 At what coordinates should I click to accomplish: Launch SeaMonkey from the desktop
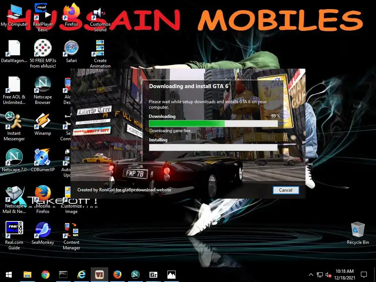(x=43, y=233)
